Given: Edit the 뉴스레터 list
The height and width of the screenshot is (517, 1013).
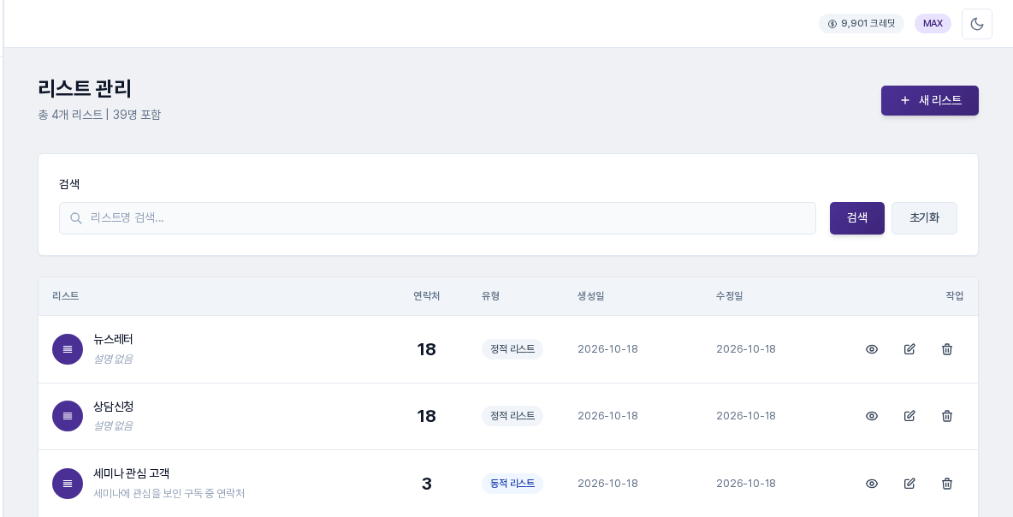Looking at the screenshot, I should (x=909, y=349).
